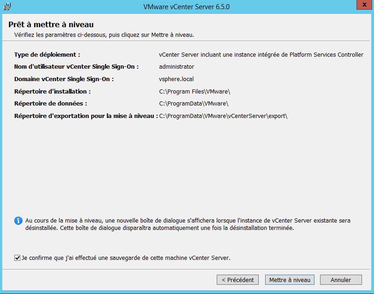This screenshot has height=294, width=374.
Task: Click the Répertoire d'installation label
Action: [53, 92]
